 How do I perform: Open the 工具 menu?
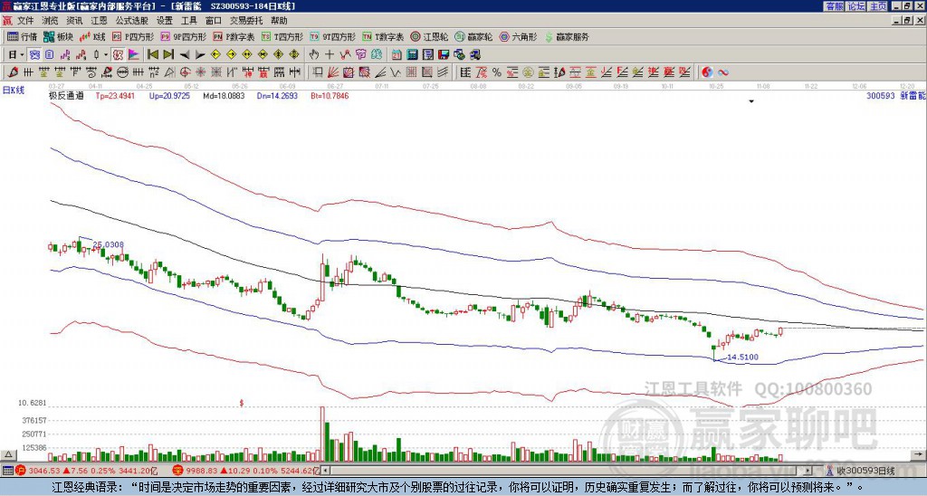tap(188, 21)
